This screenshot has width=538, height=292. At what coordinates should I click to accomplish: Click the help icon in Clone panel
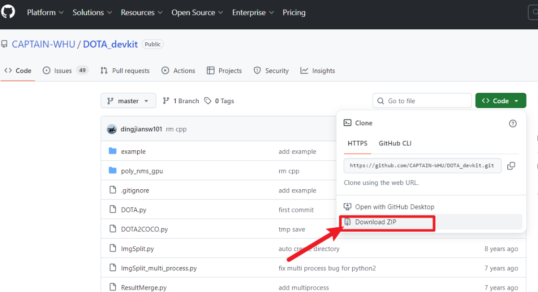click(x=513, y=123)
